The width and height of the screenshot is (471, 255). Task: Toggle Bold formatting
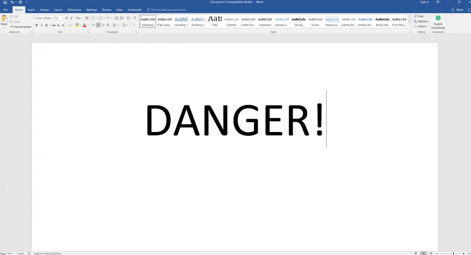click(36, 25)
